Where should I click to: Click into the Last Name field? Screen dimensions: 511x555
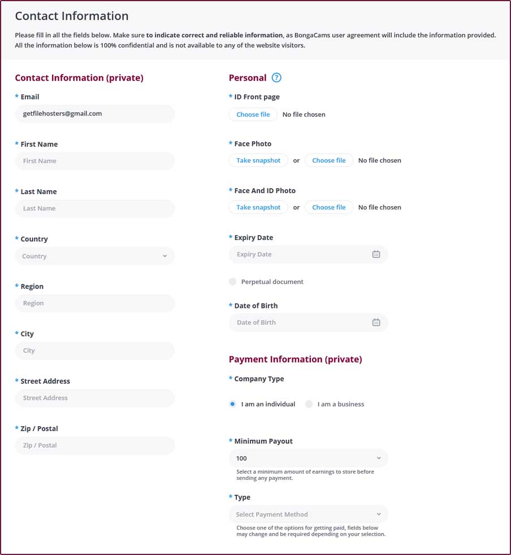coord(94,208)
